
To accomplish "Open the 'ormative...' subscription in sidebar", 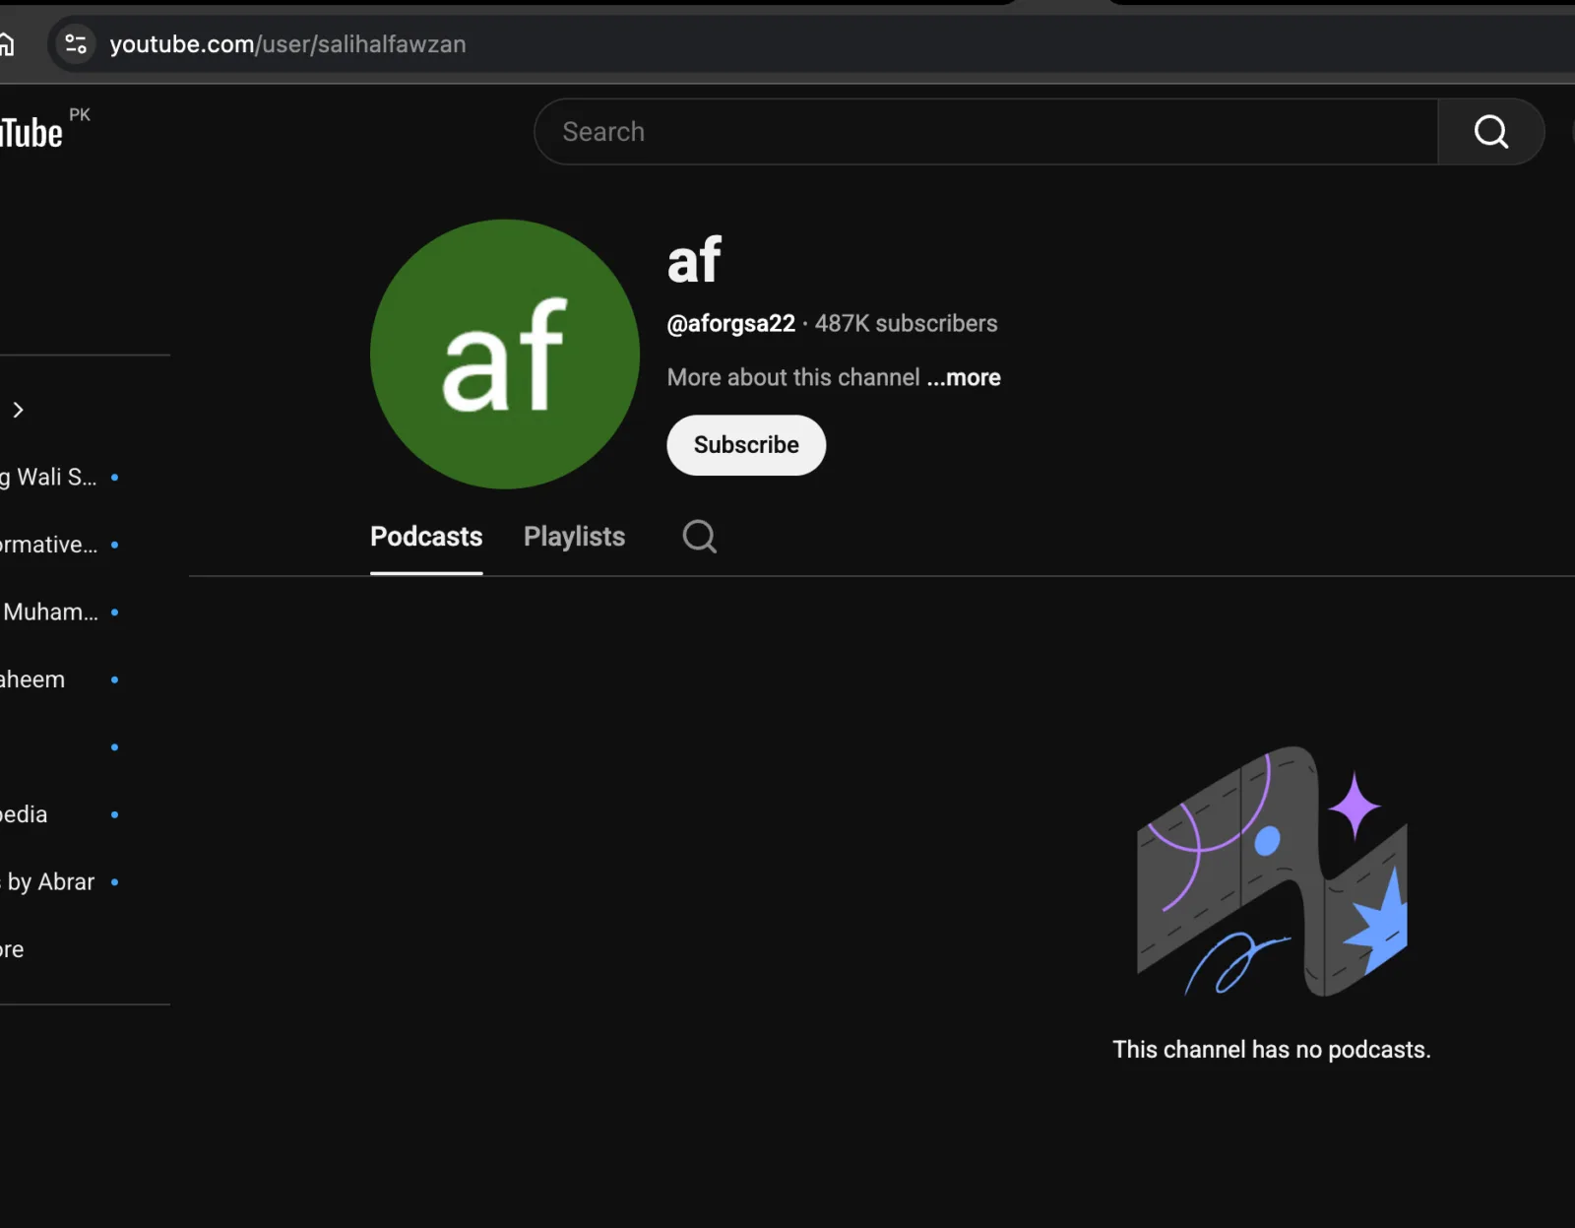I will click(x=49, y=545).
